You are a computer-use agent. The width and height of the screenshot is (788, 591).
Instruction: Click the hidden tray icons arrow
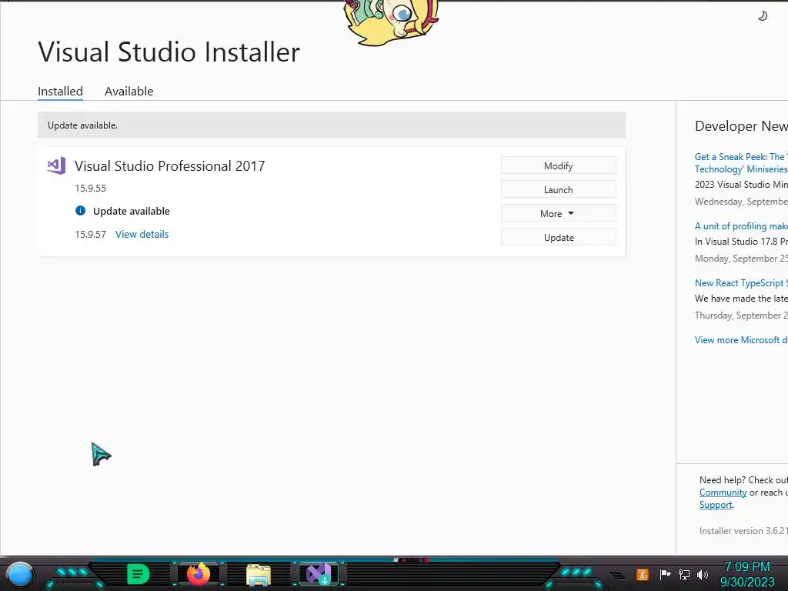[x=618, y=576]
